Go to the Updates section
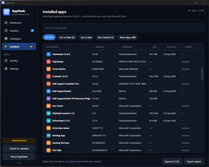The width and height of the screenshot is (209, 167). pos(19,31)
